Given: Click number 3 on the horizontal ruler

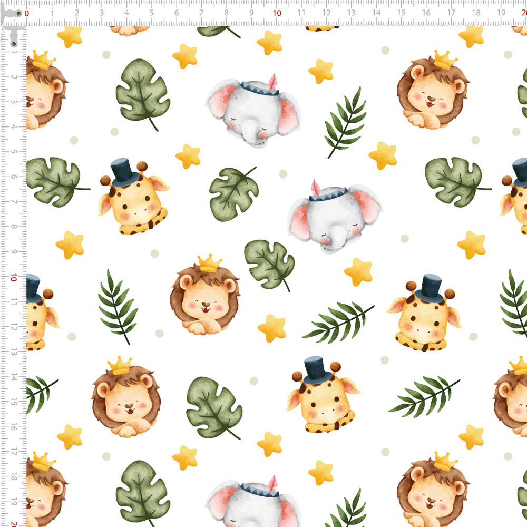Looking at the screenshot, I should [x=102, y=13].
